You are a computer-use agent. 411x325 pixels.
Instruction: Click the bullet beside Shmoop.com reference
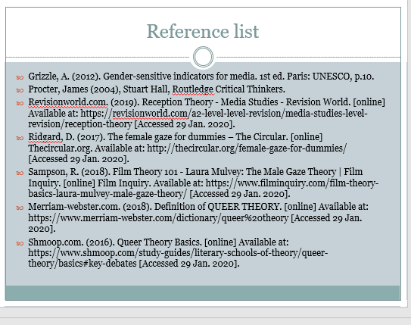click(20, 243)
